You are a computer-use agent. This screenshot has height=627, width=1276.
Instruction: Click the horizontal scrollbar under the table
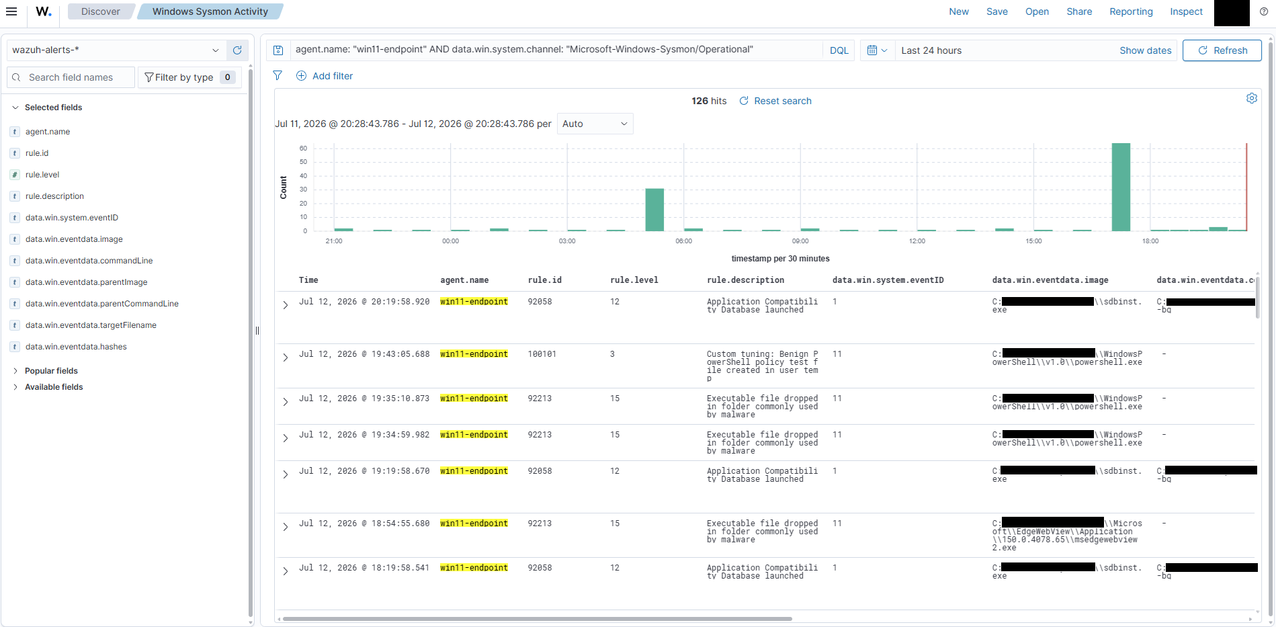(537, 619)
